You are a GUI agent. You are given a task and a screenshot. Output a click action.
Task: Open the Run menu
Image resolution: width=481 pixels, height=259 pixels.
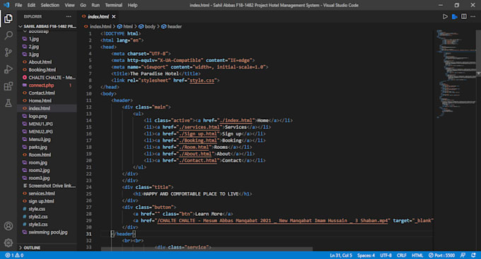point(95,5)
